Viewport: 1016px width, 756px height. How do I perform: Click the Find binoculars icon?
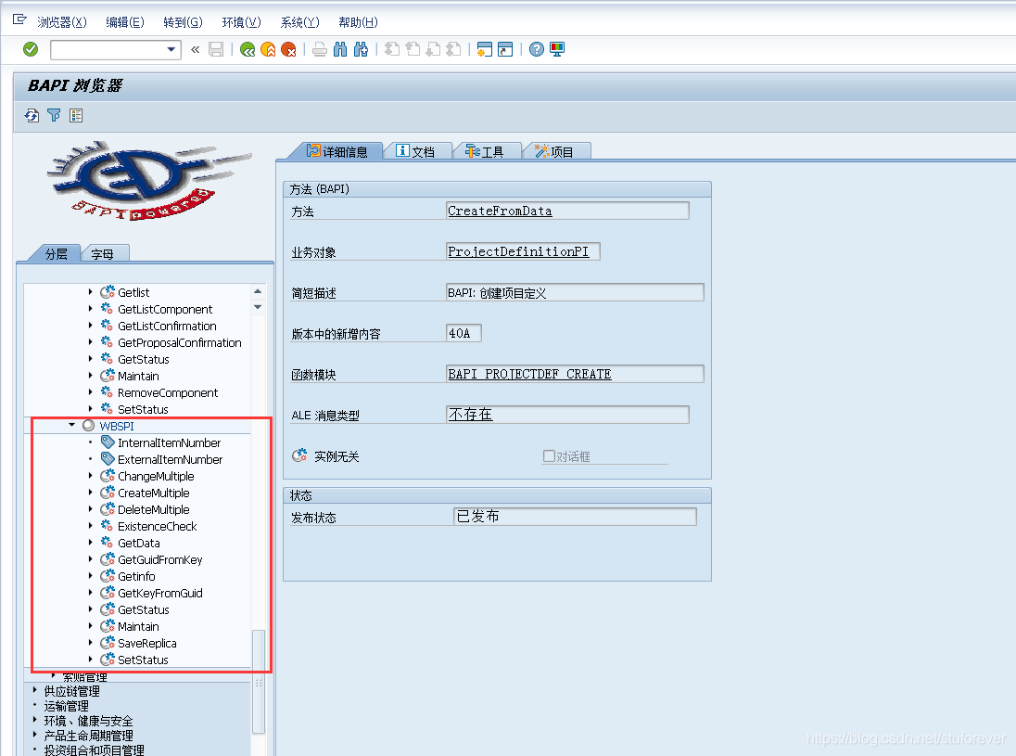(340, 49)
